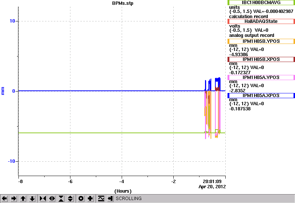The height and width of the screenshot is (203, 295).
Task: Click the vertical mm axis unit label
Action: coord(3,91)
